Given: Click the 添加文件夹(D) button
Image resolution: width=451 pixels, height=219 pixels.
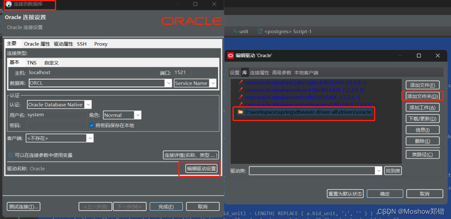Looking at the screenshot, I should pyautogui.click(x=423, y=96).
